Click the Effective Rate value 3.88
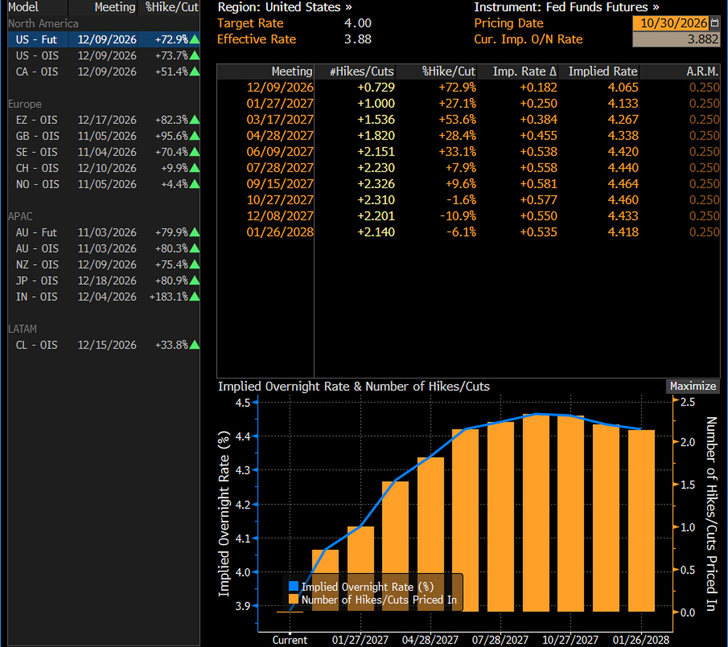Screen dimensions: 728x647 pyautogui.click(x=358, y=39)
